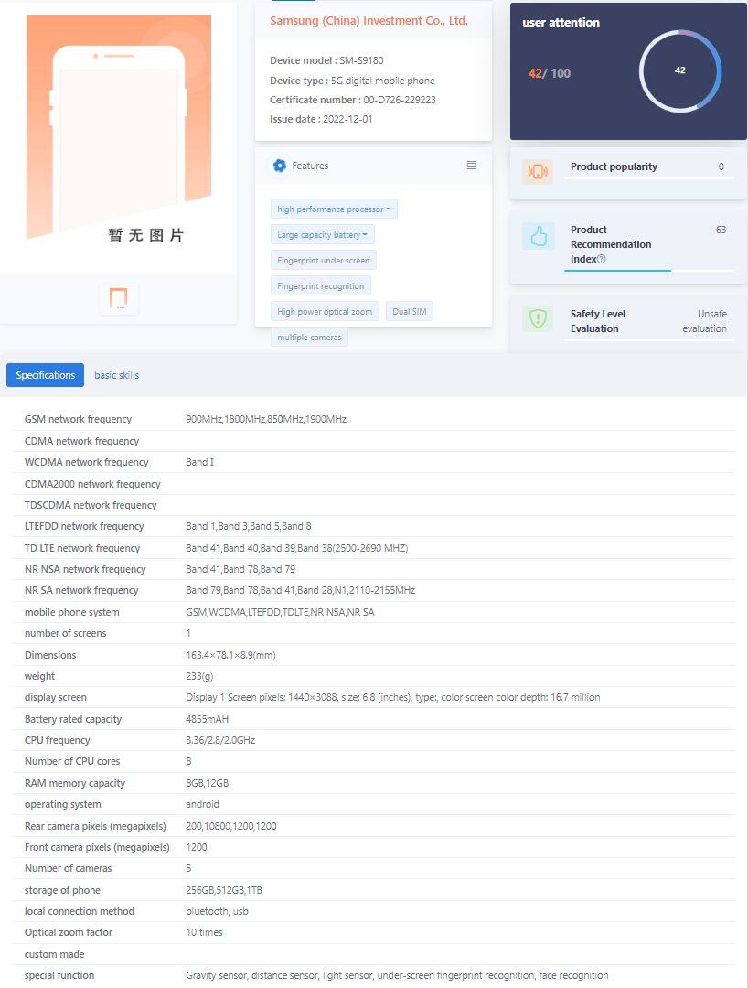
Task: Expand the Large capacity battery dropdown
Action: pyautogui.click(x=322, y=234)
